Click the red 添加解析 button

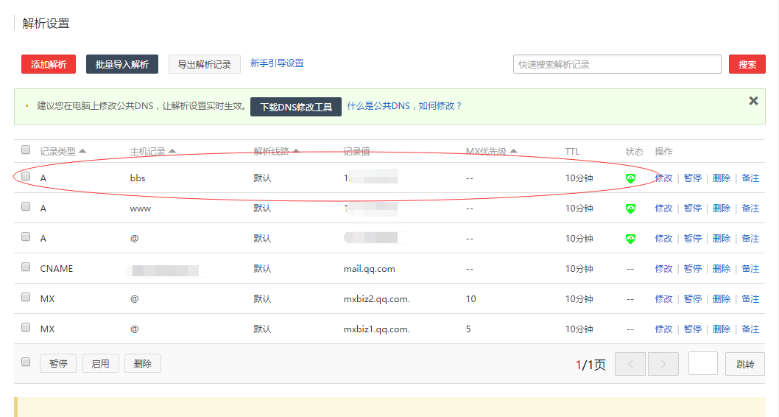49,64
